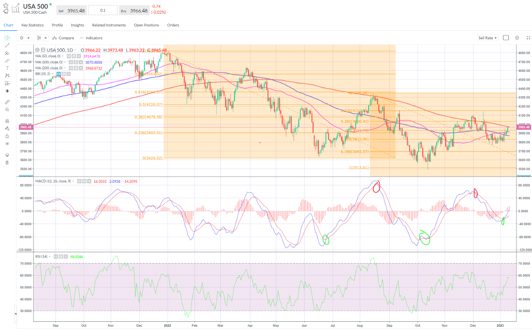
Task: Collapse the indicator legend with the circled chevron
Action: pos(38,50)
